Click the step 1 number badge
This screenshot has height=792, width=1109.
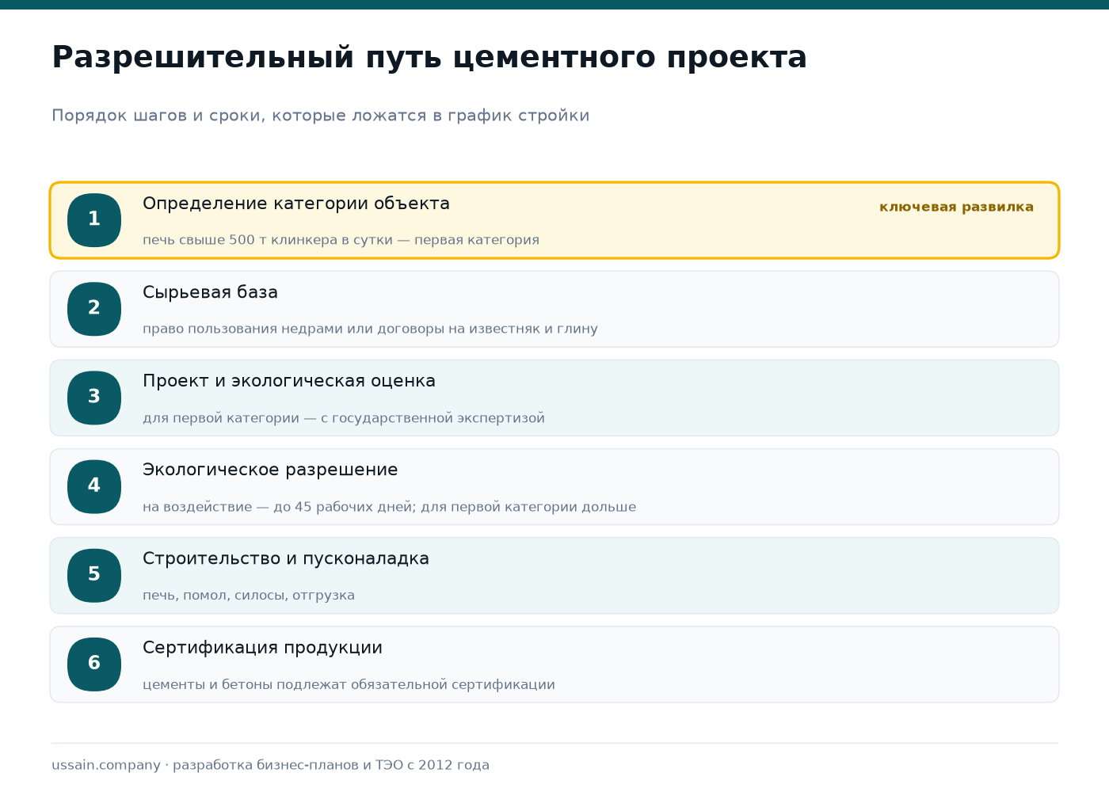tap(94, 220)
